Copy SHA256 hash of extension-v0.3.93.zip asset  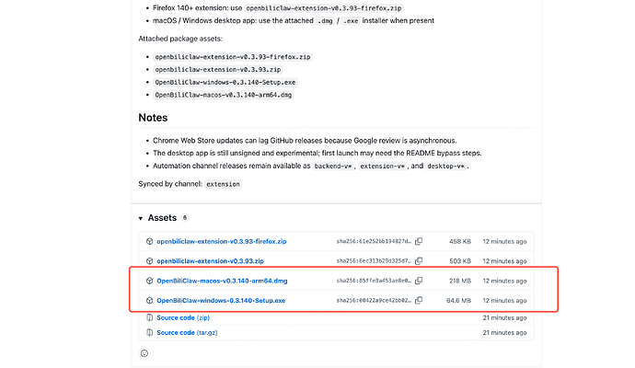pyautogui.click(x=419, y=261)
